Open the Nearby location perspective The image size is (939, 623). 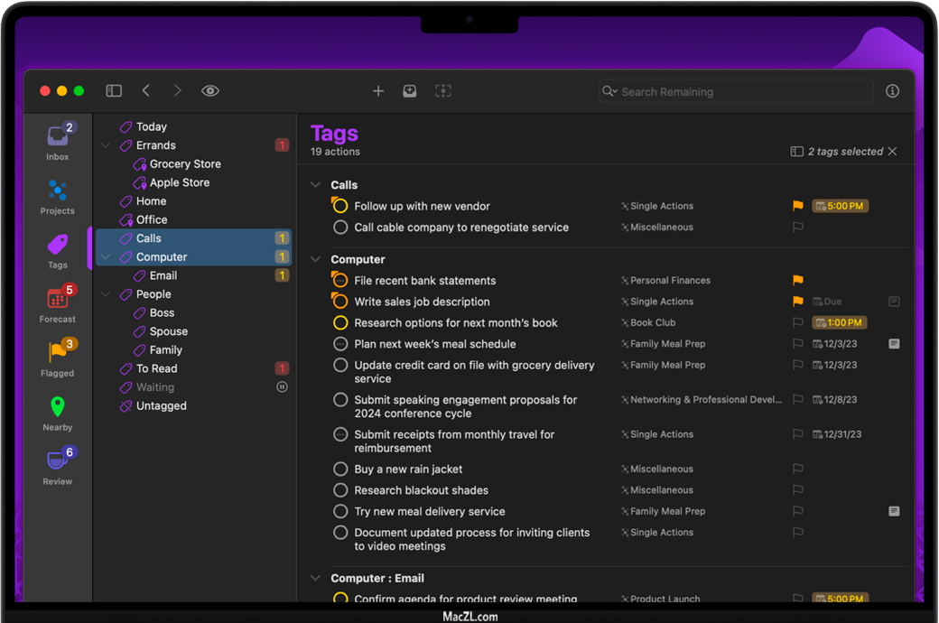click(x=57, y=411)
